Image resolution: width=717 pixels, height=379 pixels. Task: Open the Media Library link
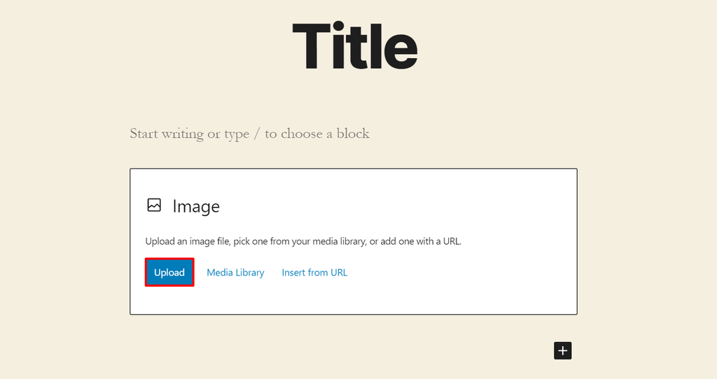click(235, 273)
